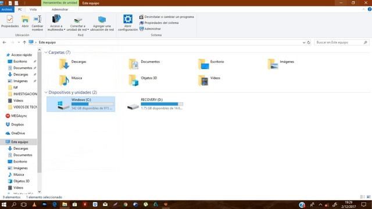
Task: Click Herramientas de unidad contextual tab
Action: 60,3
